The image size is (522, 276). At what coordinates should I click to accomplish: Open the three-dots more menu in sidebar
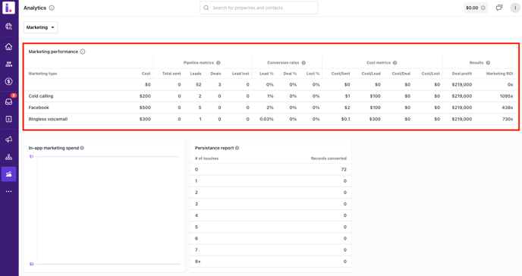click(x=8, y=192)
